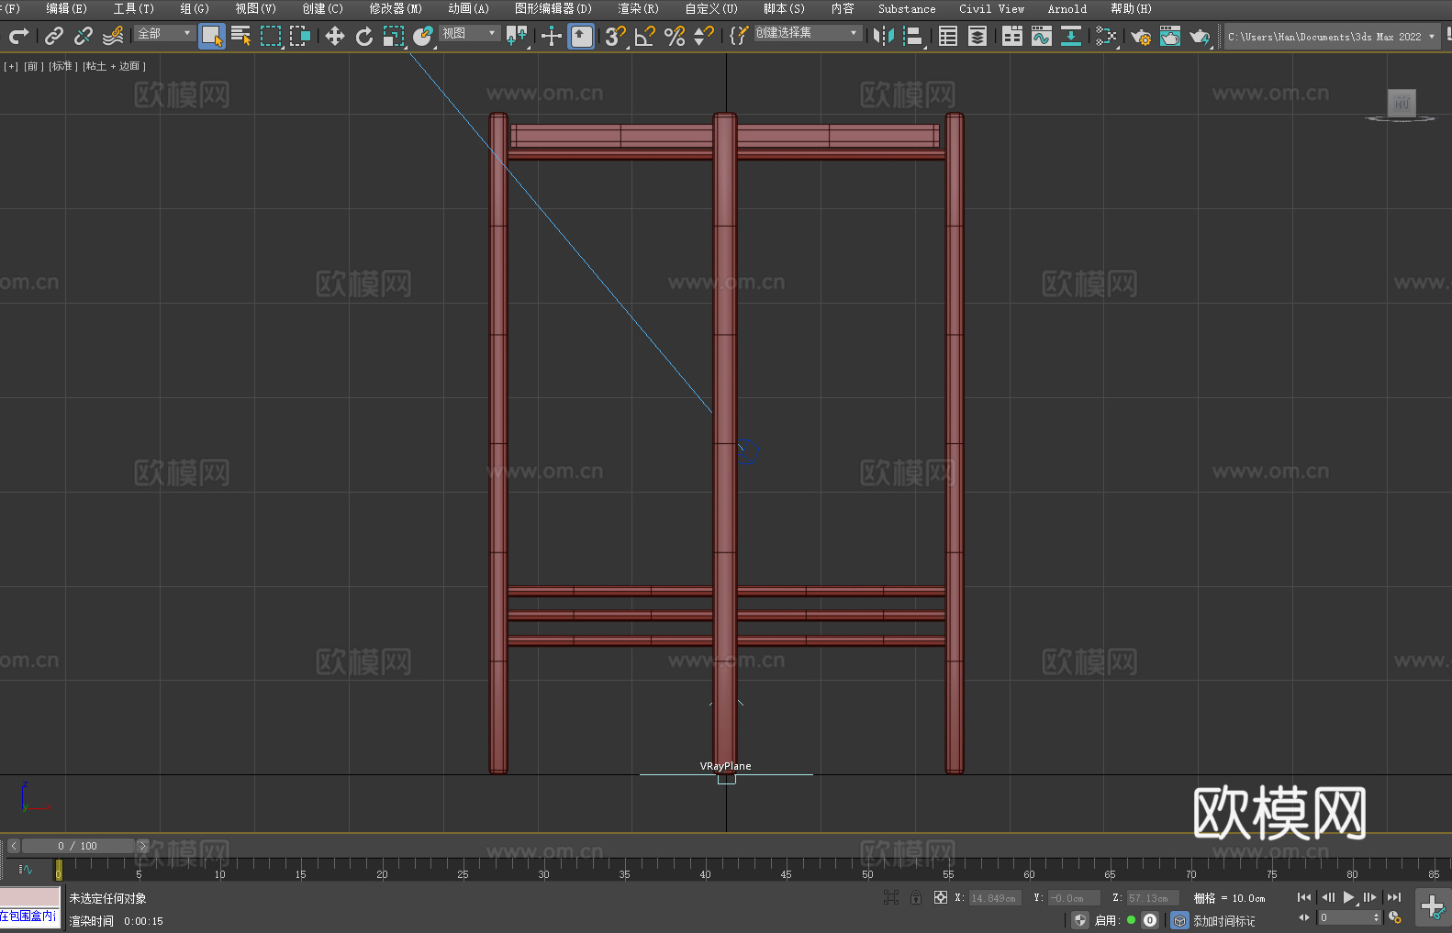1452x933 pixels.
Task: Toggle Window/Crossing selection mode
Action: click(300, 36)
